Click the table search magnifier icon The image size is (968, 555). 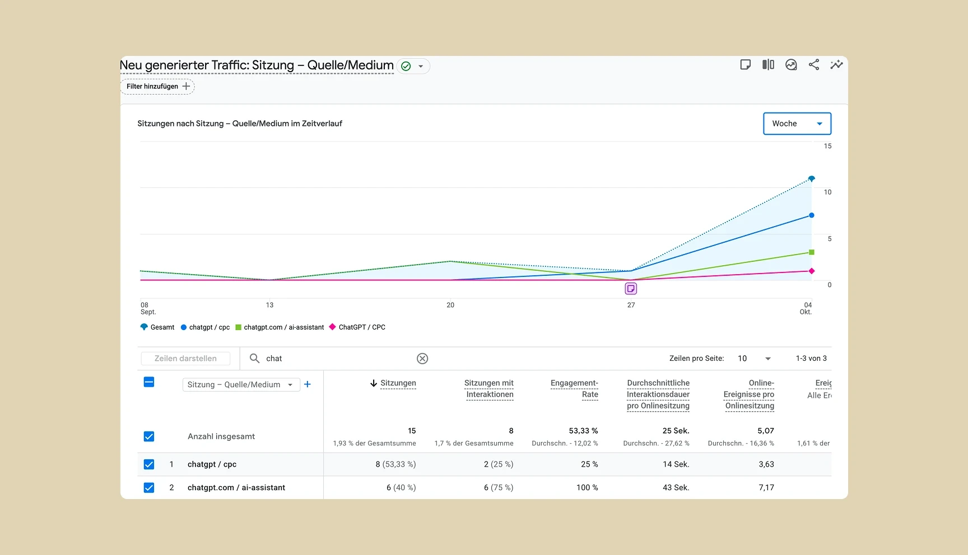254,359
